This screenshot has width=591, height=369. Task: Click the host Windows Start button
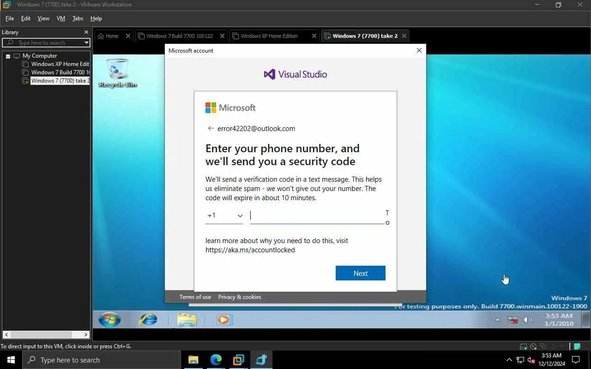(11, 360)
